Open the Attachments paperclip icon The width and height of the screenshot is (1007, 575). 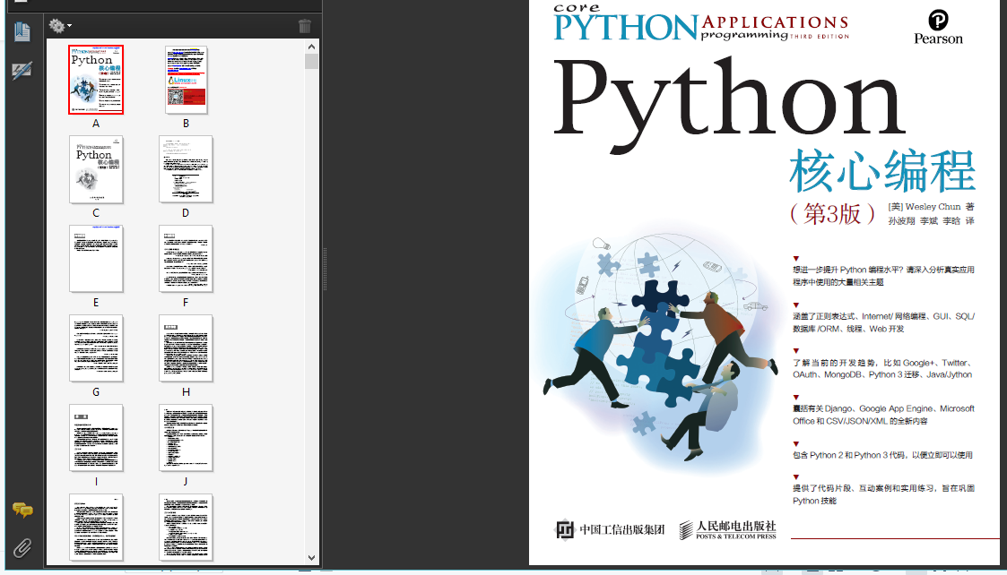[22, 547]
